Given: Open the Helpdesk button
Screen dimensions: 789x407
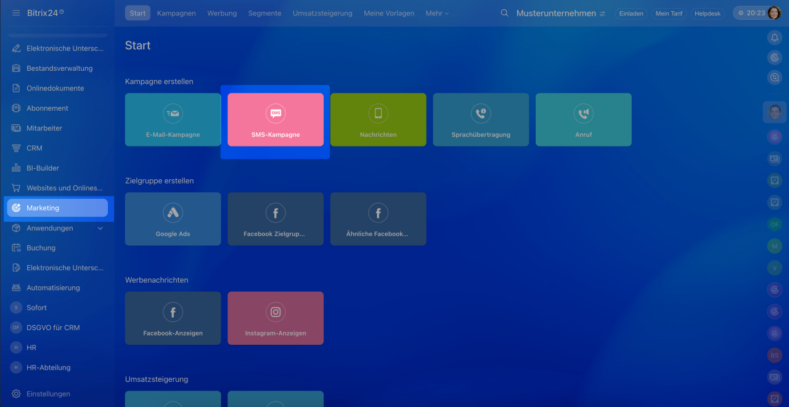Looking at the screenshot, I should pos(708,14).
